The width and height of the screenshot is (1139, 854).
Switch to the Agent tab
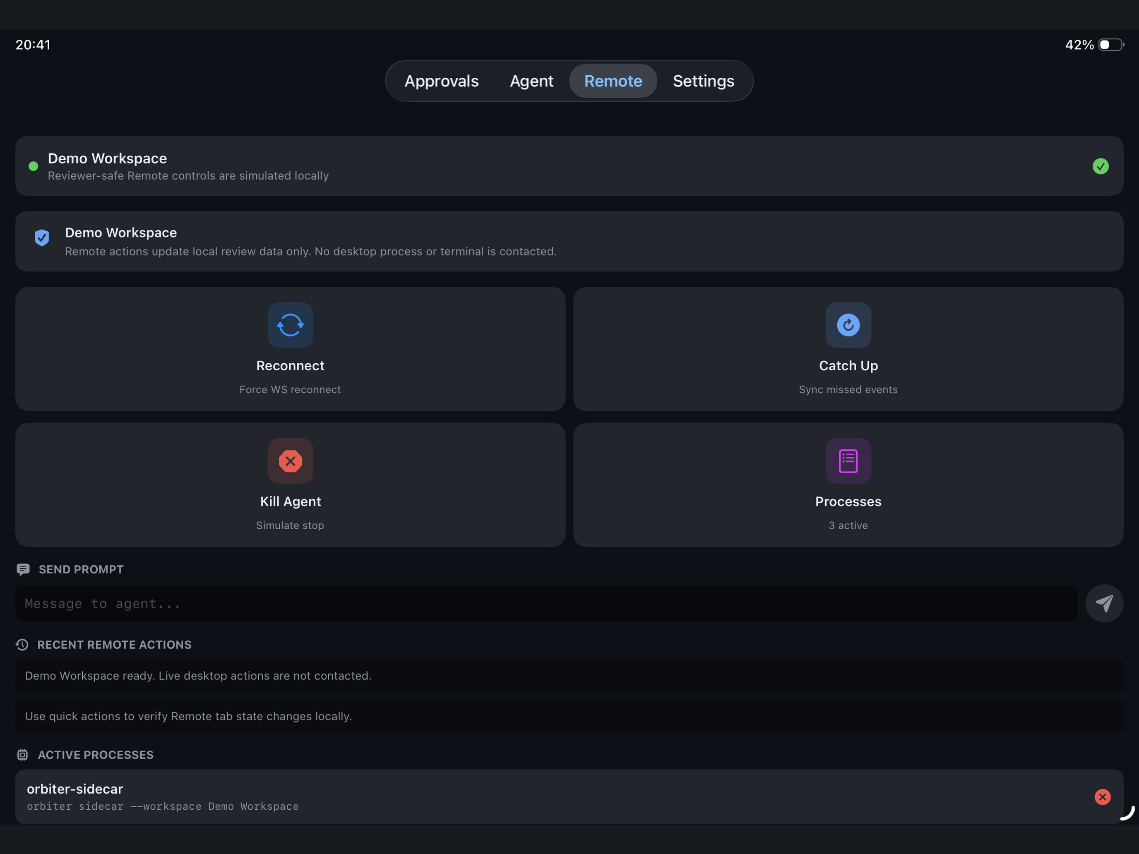[531, 81]
